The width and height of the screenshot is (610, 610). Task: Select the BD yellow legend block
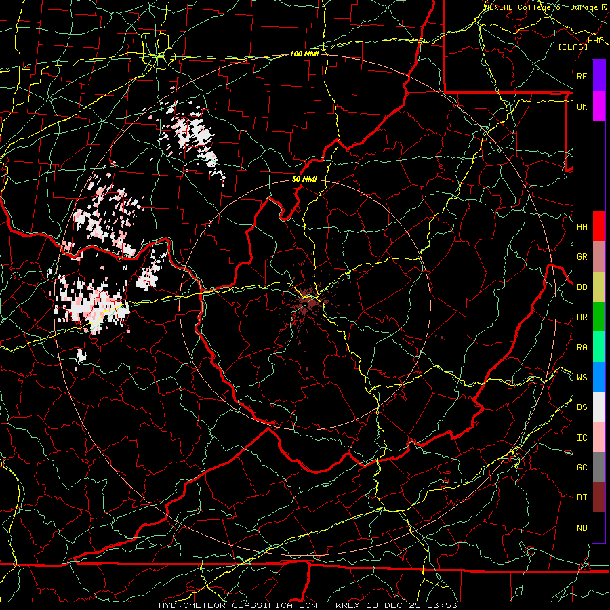click(x=598, y=287)
